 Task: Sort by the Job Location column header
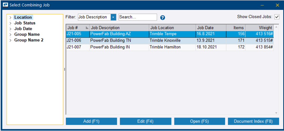(x=172, y=28)
